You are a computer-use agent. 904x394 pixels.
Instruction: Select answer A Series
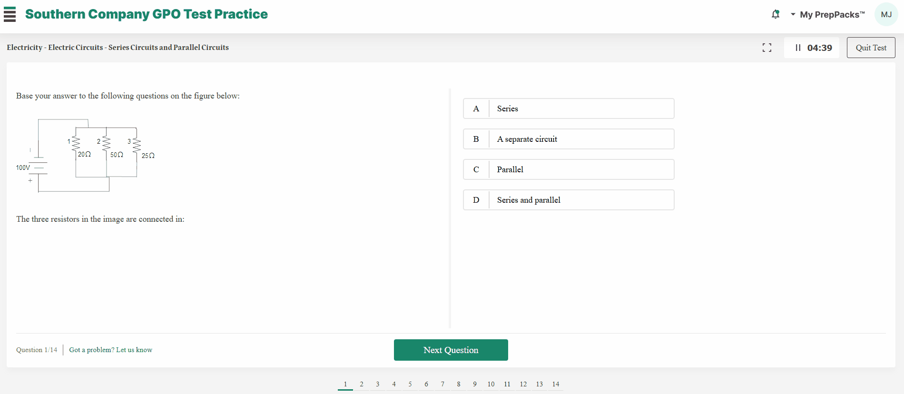[x=569, y=108]
